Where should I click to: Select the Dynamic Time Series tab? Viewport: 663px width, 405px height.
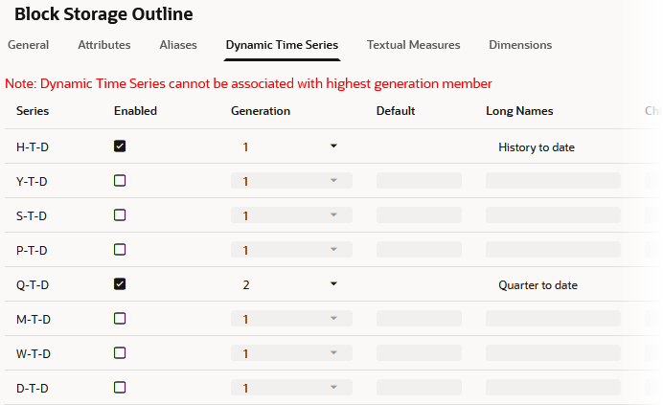[x=282, y=45]
